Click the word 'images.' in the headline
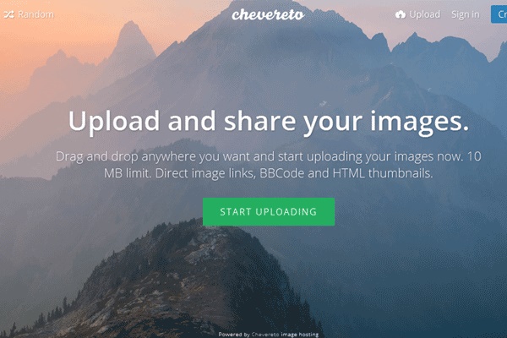The width and height of the screenshot is (507, 338). point(420,123)
